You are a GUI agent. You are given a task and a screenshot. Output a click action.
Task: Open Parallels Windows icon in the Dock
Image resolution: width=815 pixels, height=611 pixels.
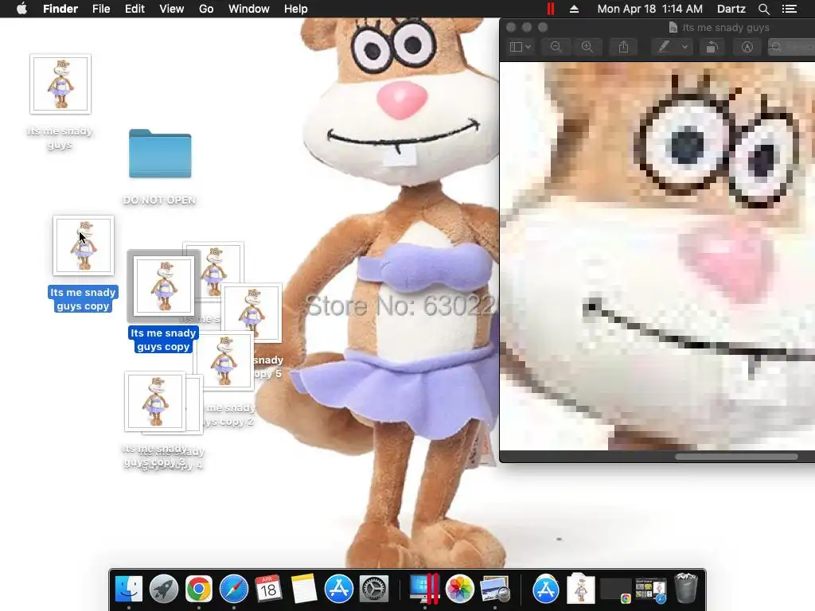tap(424, 589)
